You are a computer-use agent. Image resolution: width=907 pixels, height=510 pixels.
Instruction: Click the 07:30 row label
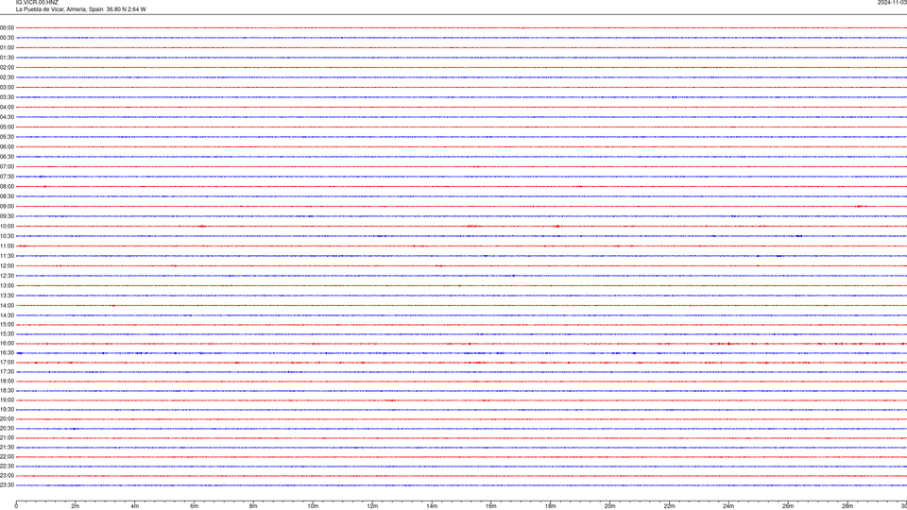(x=7, y=177)
